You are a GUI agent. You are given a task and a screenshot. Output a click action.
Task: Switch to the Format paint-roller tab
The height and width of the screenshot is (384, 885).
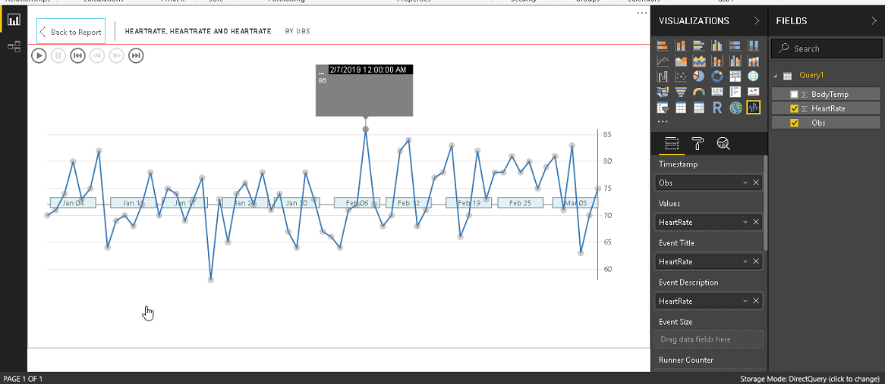(698, 144)
